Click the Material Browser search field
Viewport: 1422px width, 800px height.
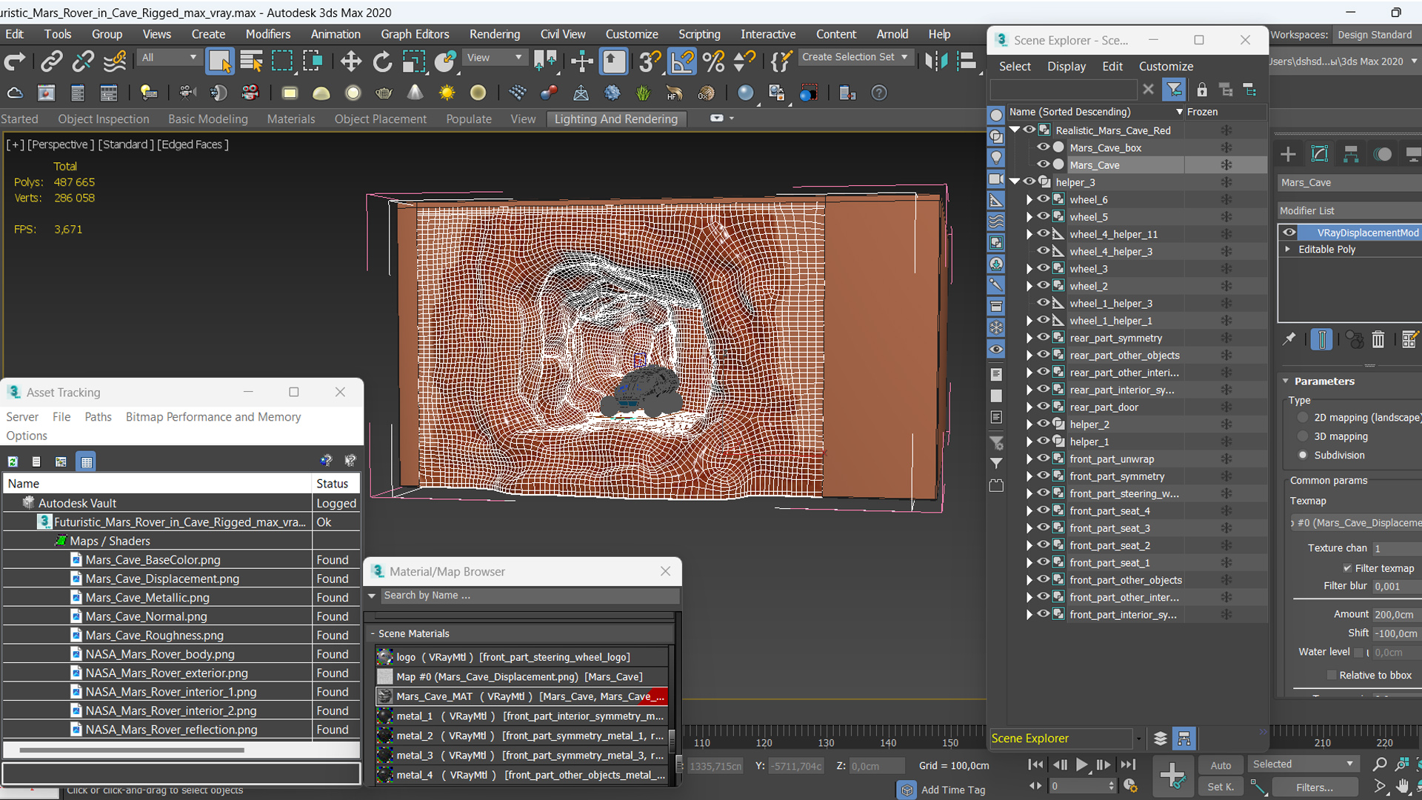pyautogui.click(x=530, y=596)
